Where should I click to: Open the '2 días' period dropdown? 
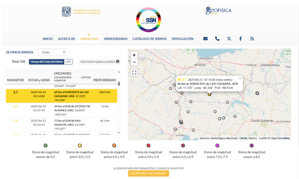pos(51,52)
